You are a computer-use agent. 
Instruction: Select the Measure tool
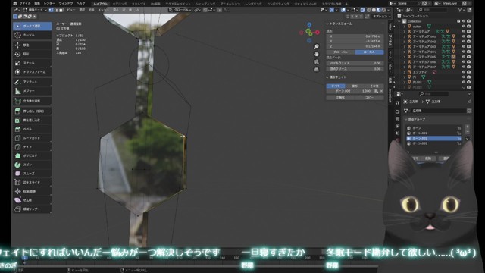[32, 91]
